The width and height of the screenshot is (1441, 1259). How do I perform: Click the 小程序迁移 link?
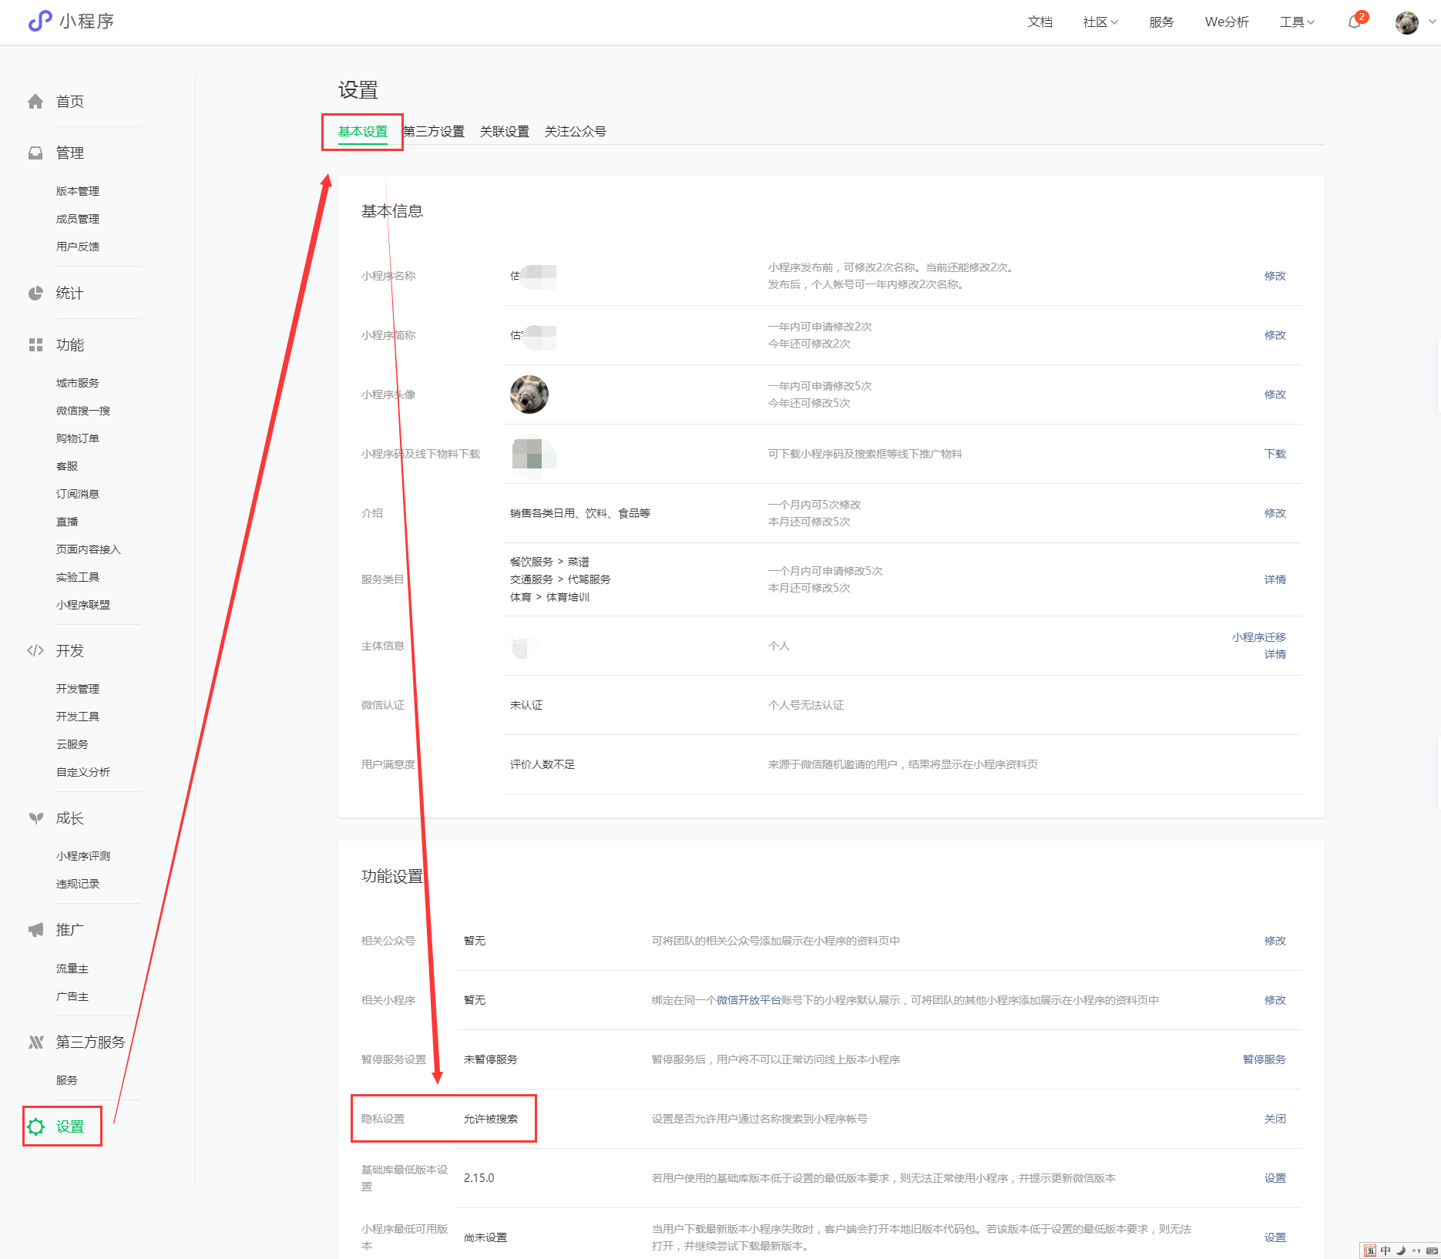point(1258,637)
